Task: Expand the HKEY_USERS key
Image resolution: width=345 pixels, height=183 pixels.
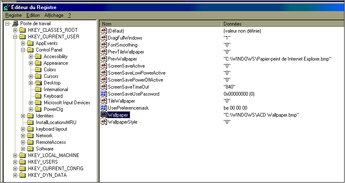Action: click(15, 162)
